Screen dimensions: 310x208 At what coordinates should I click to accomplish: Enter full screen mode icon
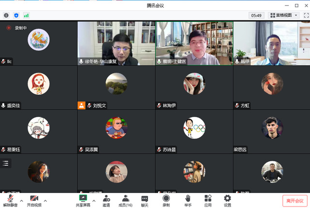305,15
